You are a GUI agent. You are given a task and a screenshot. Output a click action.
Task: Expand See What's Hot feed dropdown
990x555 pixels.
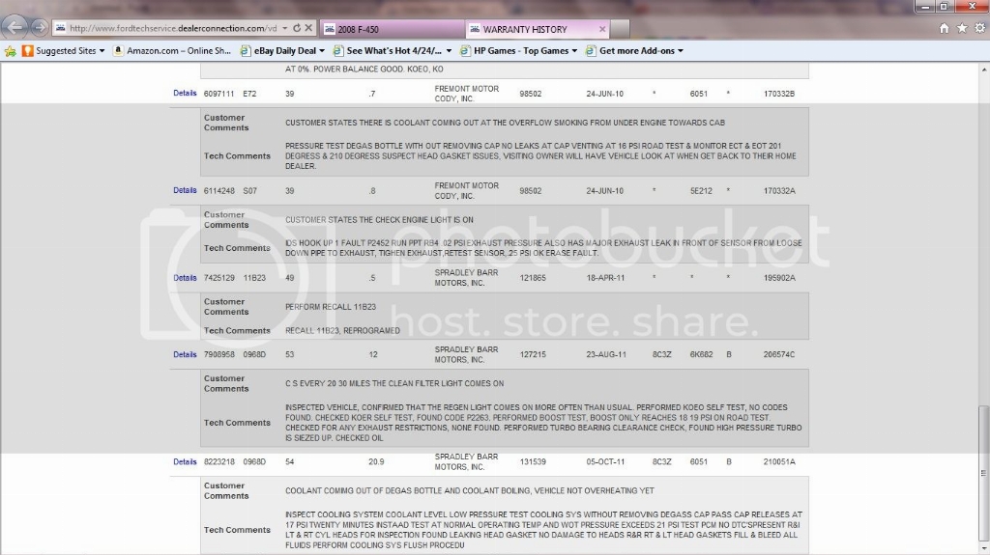(x=449, y=51)
